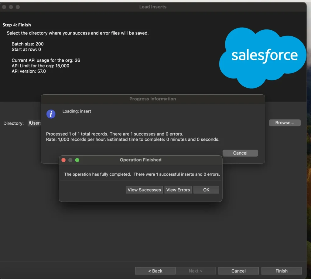
Task: Click the 'API version: 57.0' text
Action: click(x=29, y=71)
